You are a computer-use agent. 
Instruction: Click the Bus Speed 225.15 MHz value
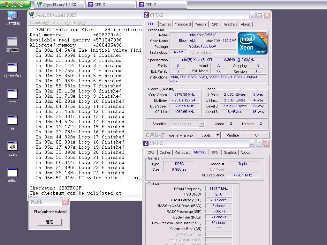click(185, 106)
